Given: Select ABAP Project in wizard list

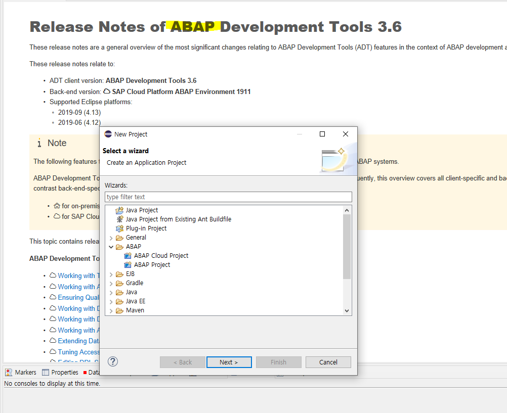Looking at the screenshot, I should pyautogui.click(x=152, y=265).
